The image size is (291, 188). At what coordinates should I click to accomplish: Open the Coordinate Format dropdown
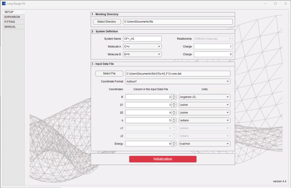click(x=178, y=81)
